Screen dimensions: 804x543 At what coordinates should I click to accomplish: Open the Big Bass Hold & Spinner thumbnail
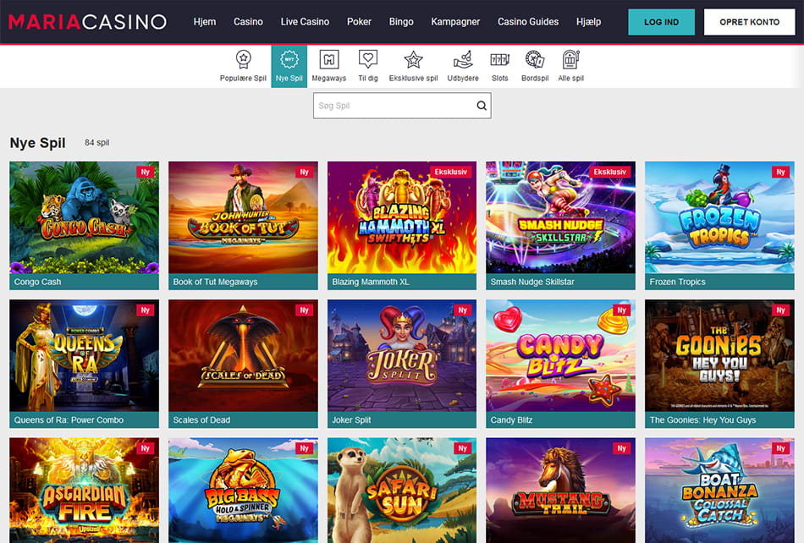tap(243, 491)
